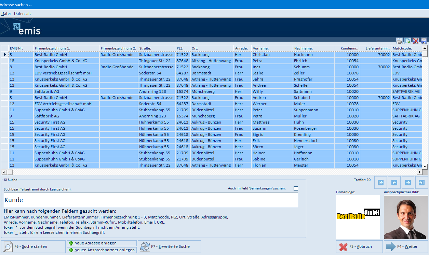Select the cell 'Matthias'
Viewport: 429px width, 255px height.
(x=272, y=122)
